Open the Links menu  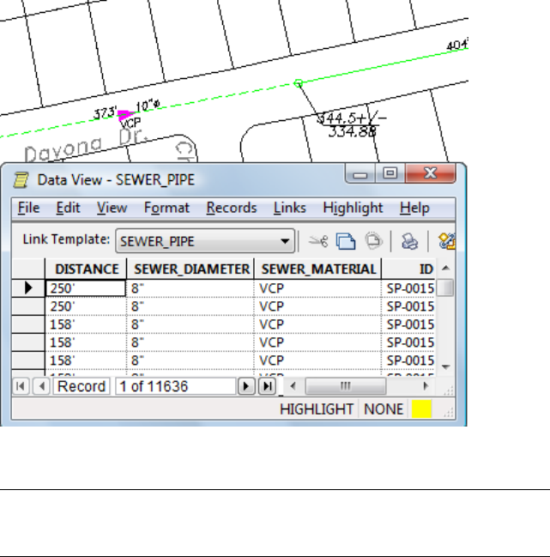(288, 208)
